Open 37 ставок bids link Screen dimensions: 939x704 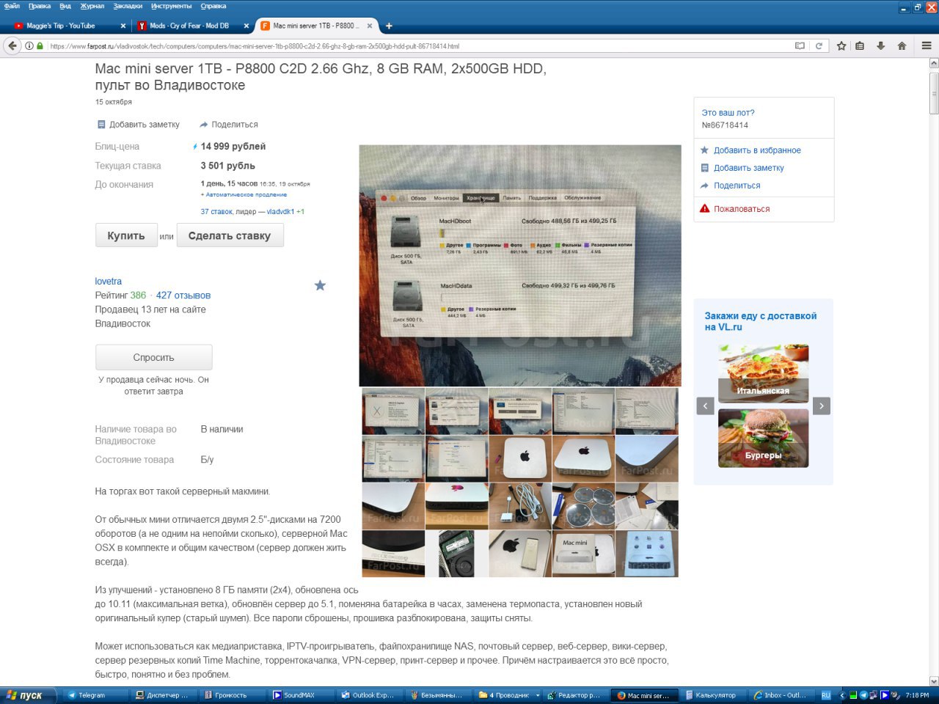point(216,212)
